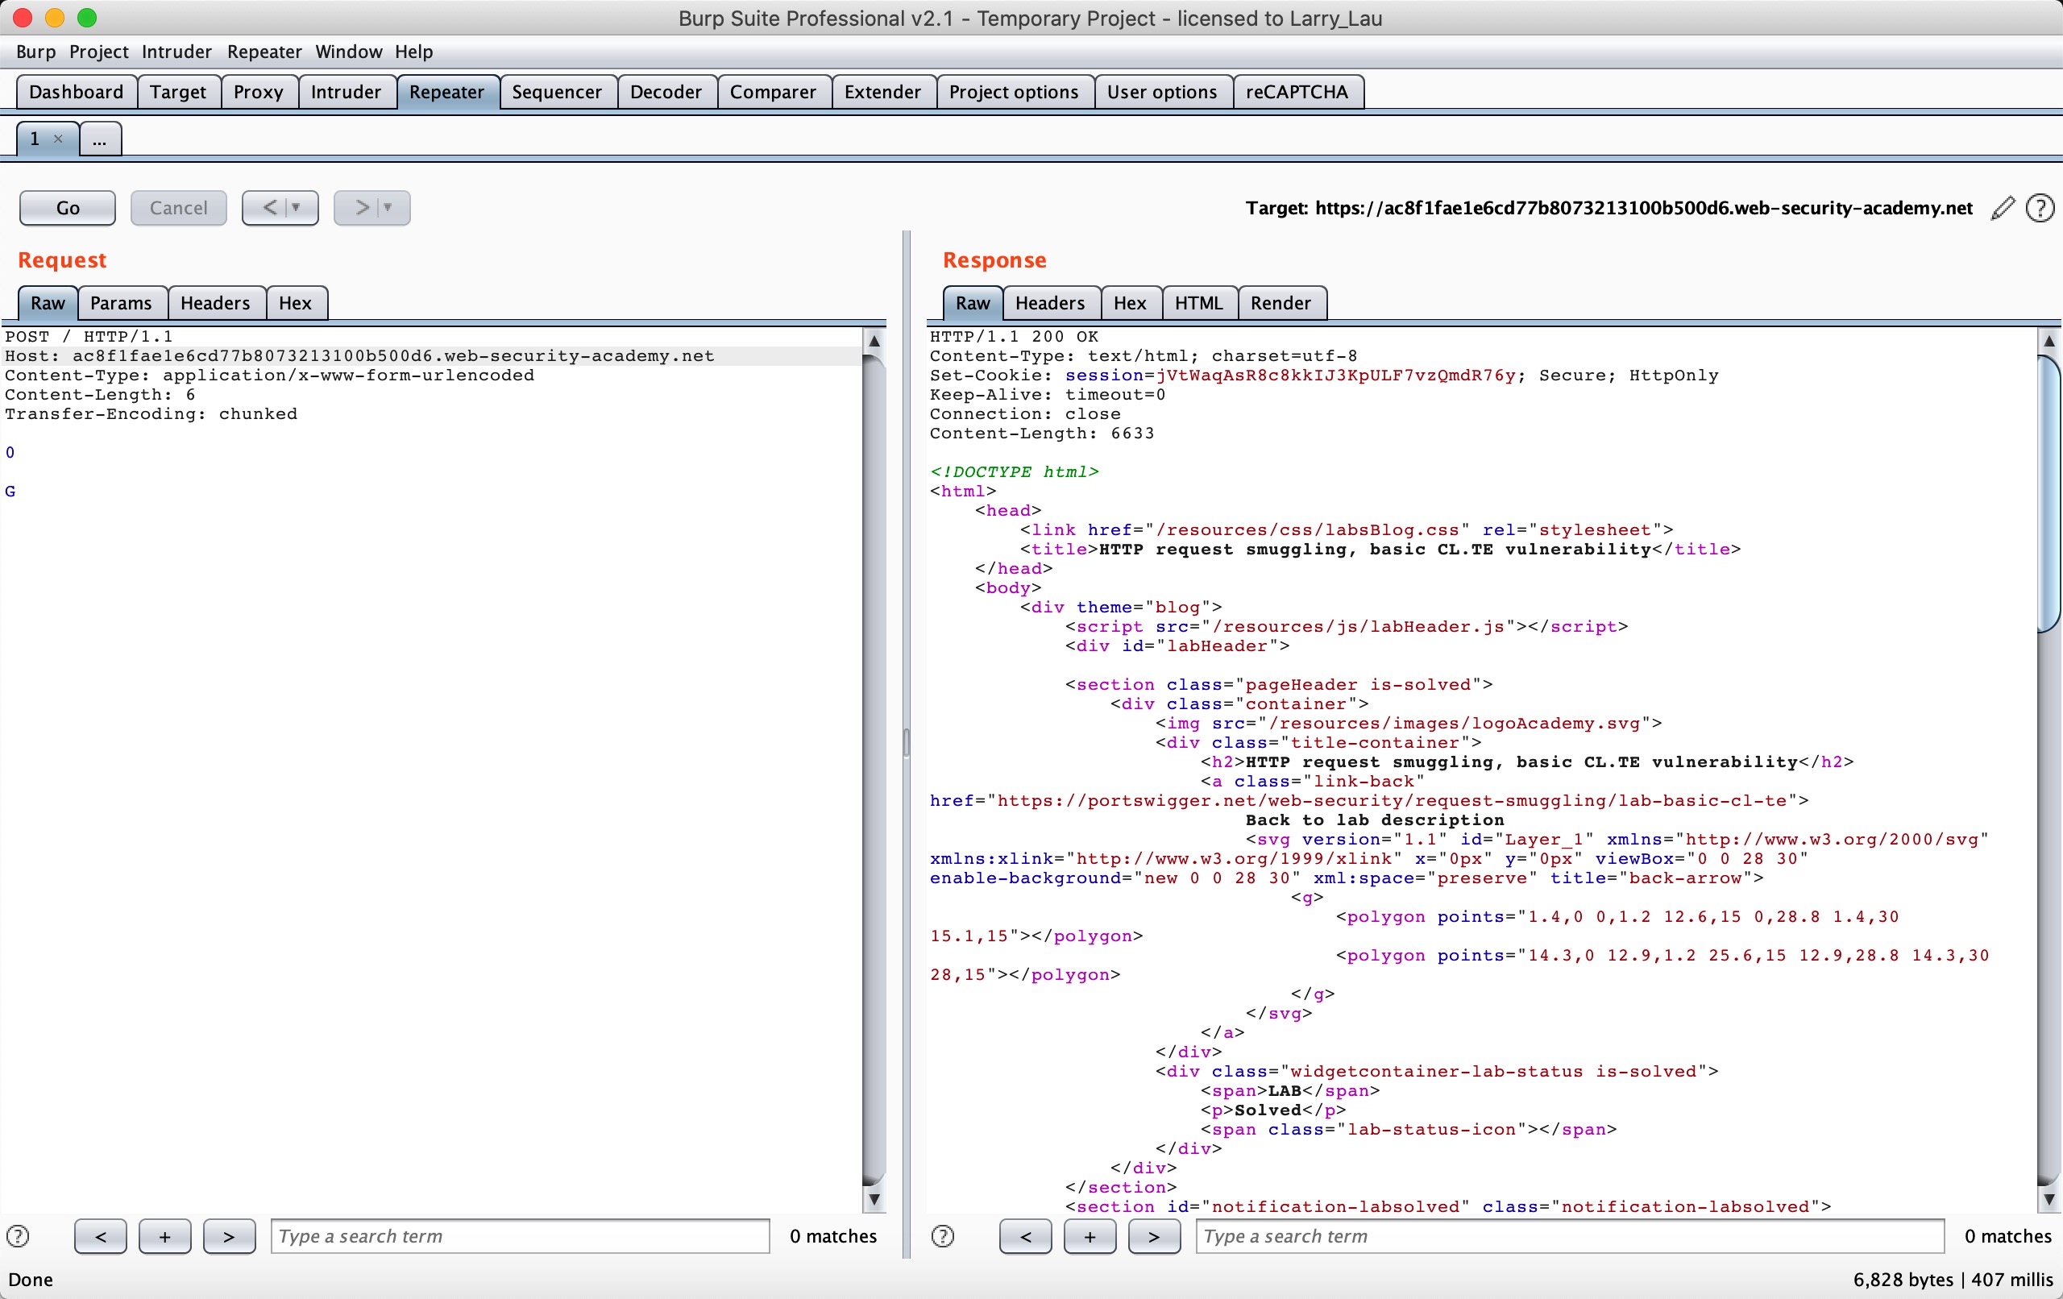Open the Repeater menu

(x=264, y=52)
